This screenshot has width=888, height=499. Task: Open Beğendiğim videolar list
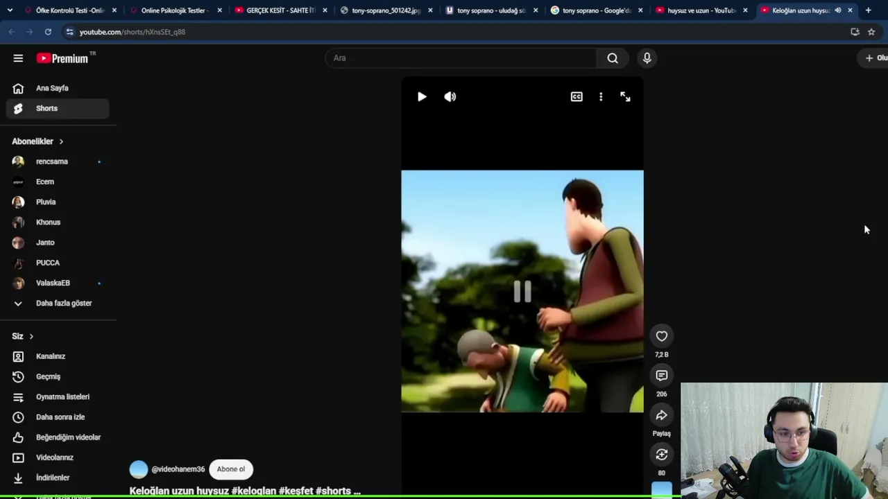coord(58,437)
